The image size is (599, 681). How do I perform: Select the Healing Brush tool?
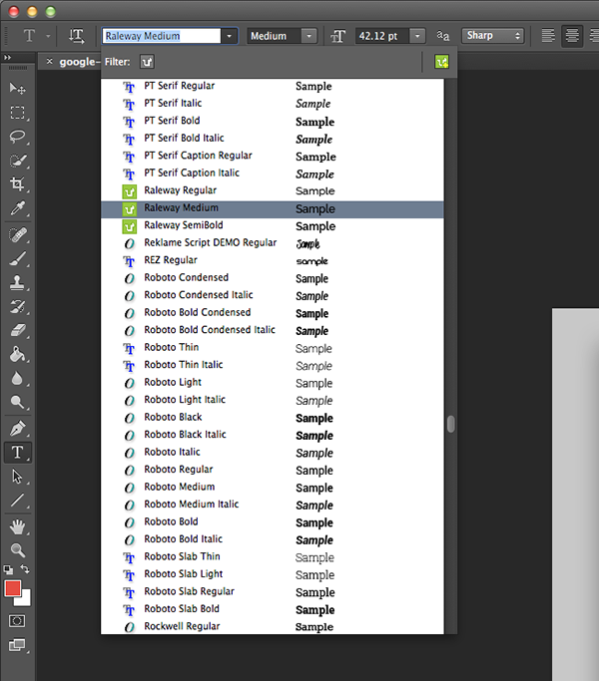(x=17, y=235)
